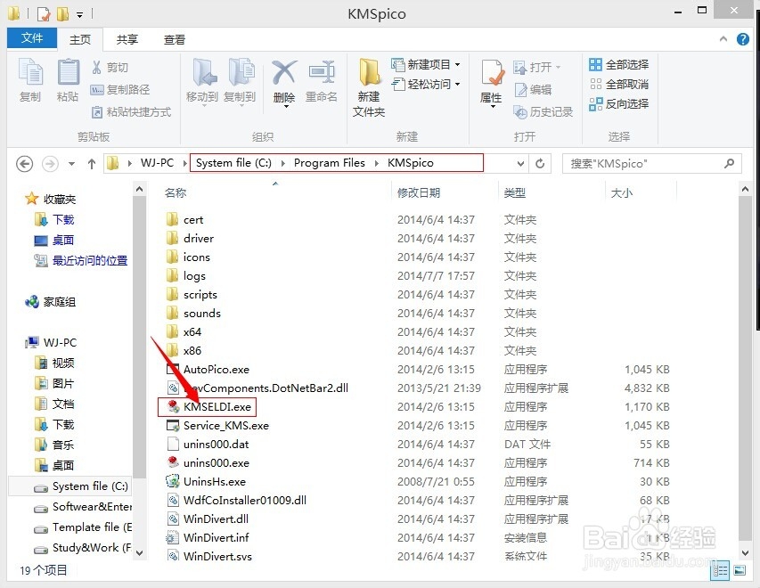Click the navigation pane scrollbar down arrow
The image size is (760, 588).
(x=140, y=552)
